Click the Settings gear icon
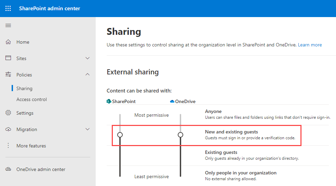The width and height of the screenshot is (336, 186). click(8, 113)
